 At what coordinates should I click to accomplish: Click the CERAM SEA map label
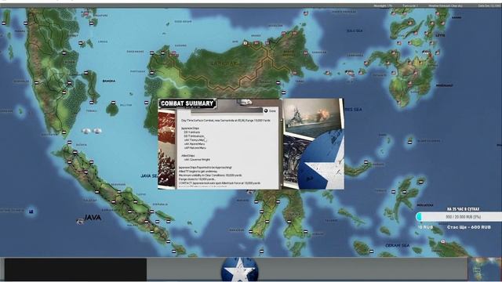(398, 245)
